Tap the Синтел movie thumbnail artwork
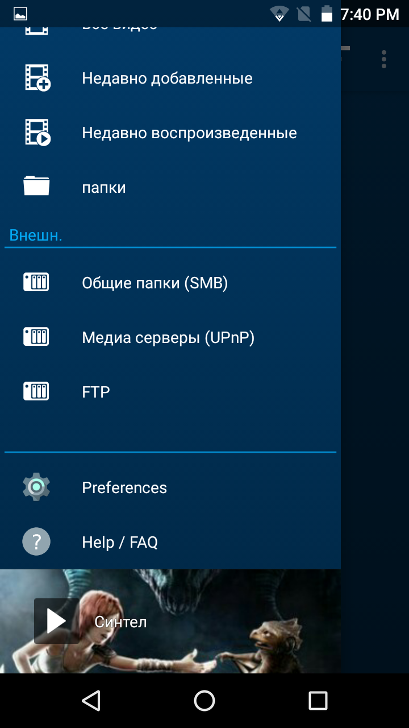 click(x=170, y=621)
